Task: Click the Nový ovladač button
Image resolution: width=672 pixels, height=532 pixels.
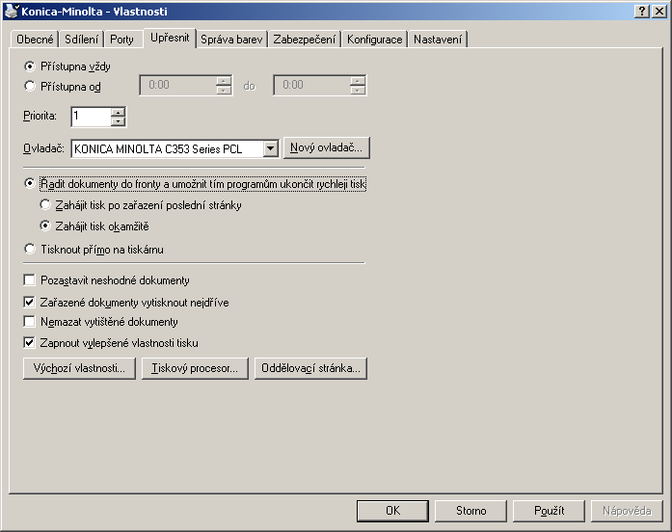Action: tap(326, 147)
